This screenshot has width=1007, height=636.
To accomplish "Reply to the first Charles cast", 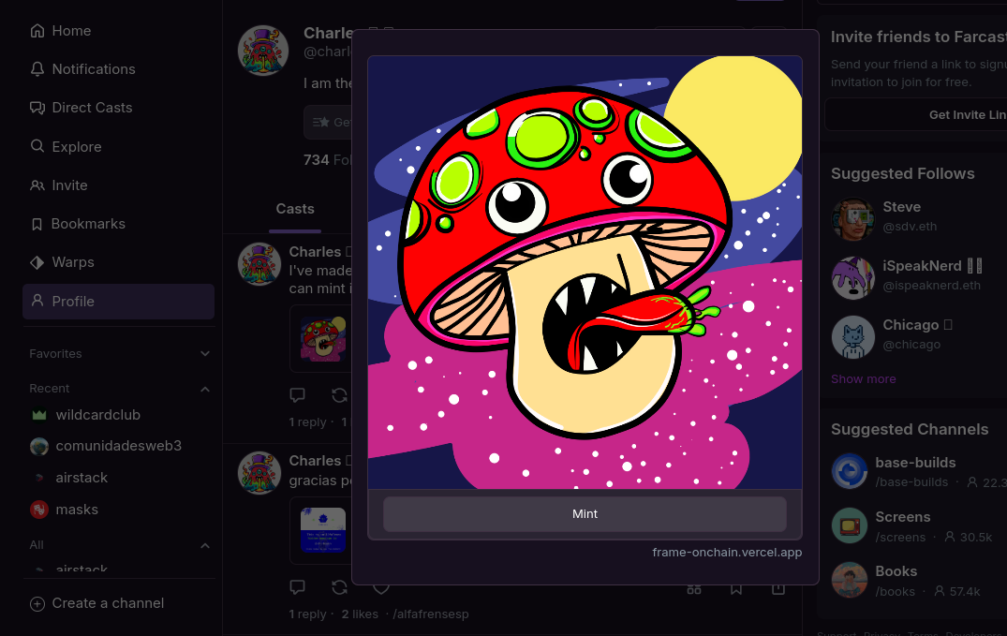I will coord(297,394).
